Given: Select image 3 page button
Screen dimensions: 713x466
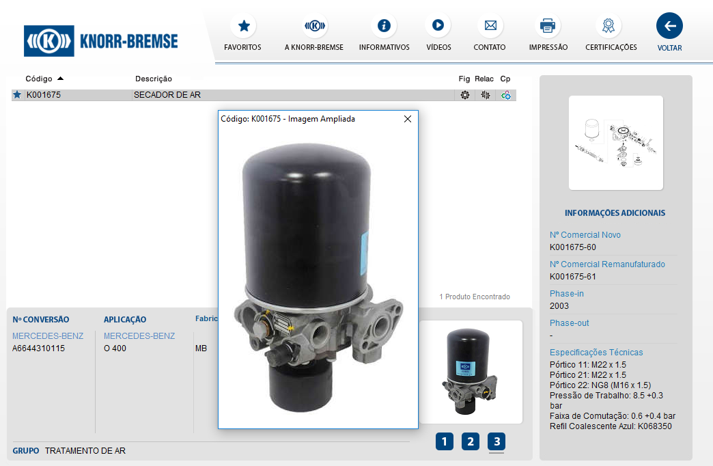Looking at the screenshot, I should coord(497,441).
